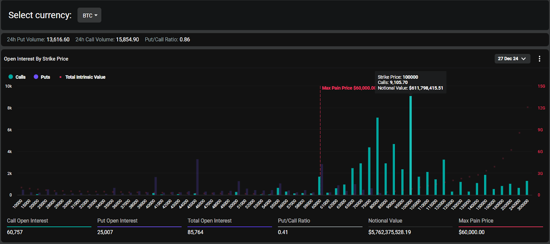Click the 120000 strike calls bar
Image resolution: width=550 pixels, height=244 pixels.
[444, 177]
